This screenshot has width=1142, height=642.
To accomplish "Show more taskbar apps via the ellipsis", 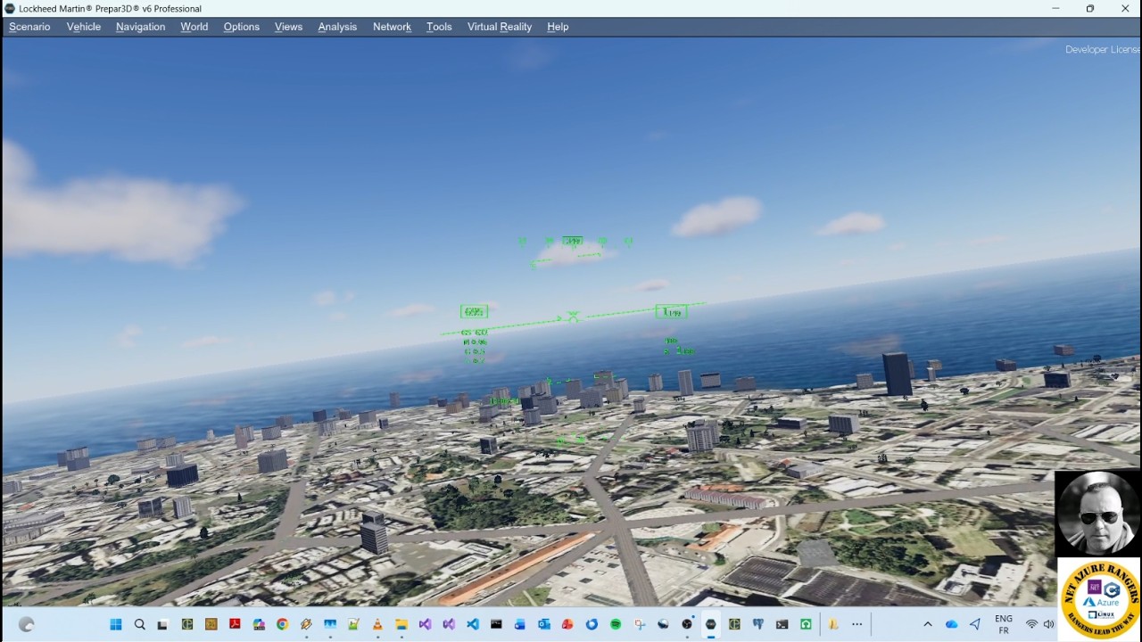I will (857, 624).
